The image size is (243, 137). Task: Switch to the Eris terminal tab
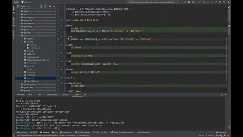click(39, 95)
